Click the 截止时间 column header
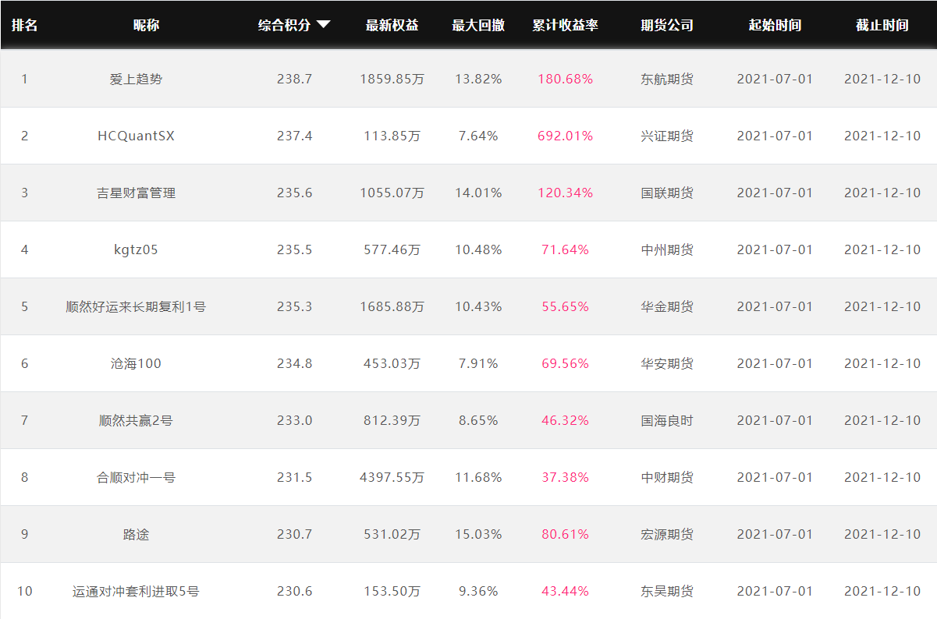This screenshot has height=619, width=937. (882, 25)
